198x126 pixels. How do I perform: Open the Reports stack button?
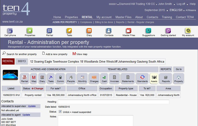point(166,79)
